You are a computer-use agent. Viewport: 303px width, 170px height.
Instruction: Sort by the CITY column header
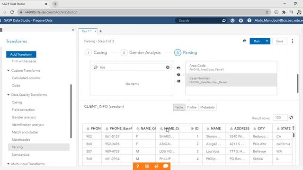[x=261, y=128]
